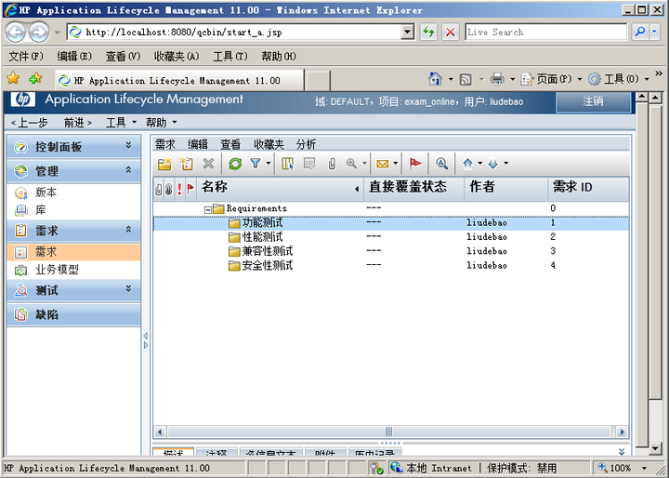Open the 收藏夹 menu in module menubar
The height and width of the screenshot is (478, 669).
(x=269, y=144)
